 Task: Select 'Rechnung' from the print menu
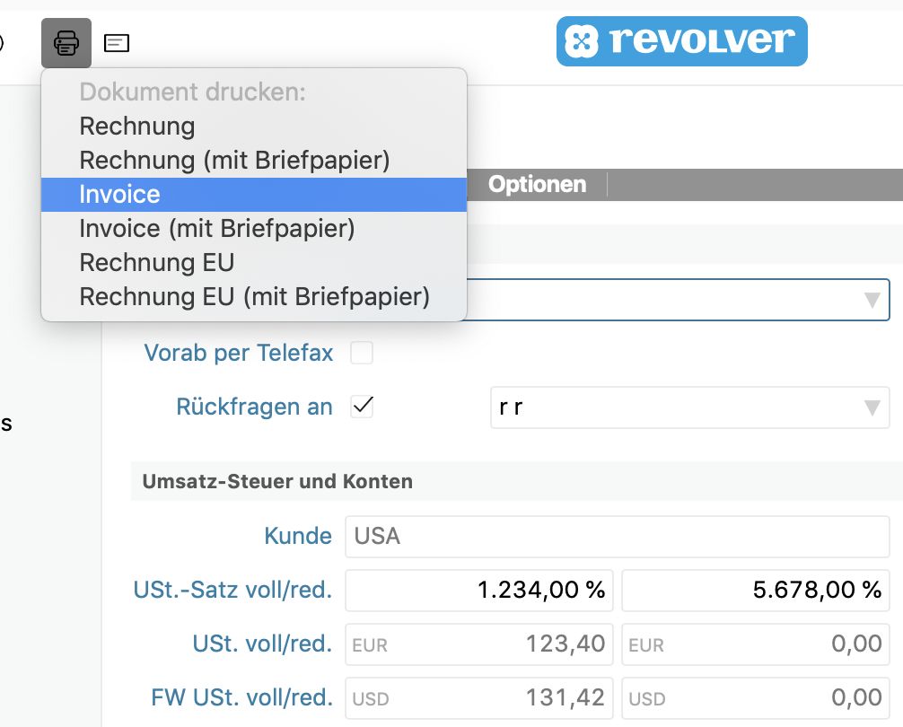tap(137, 126)
